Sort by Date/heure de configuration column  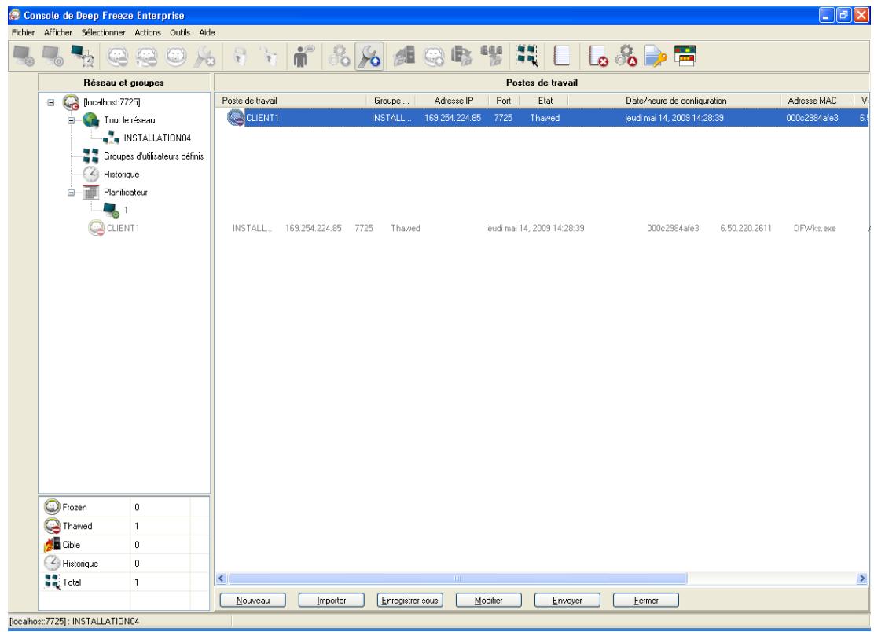click(x=676, y=101)
